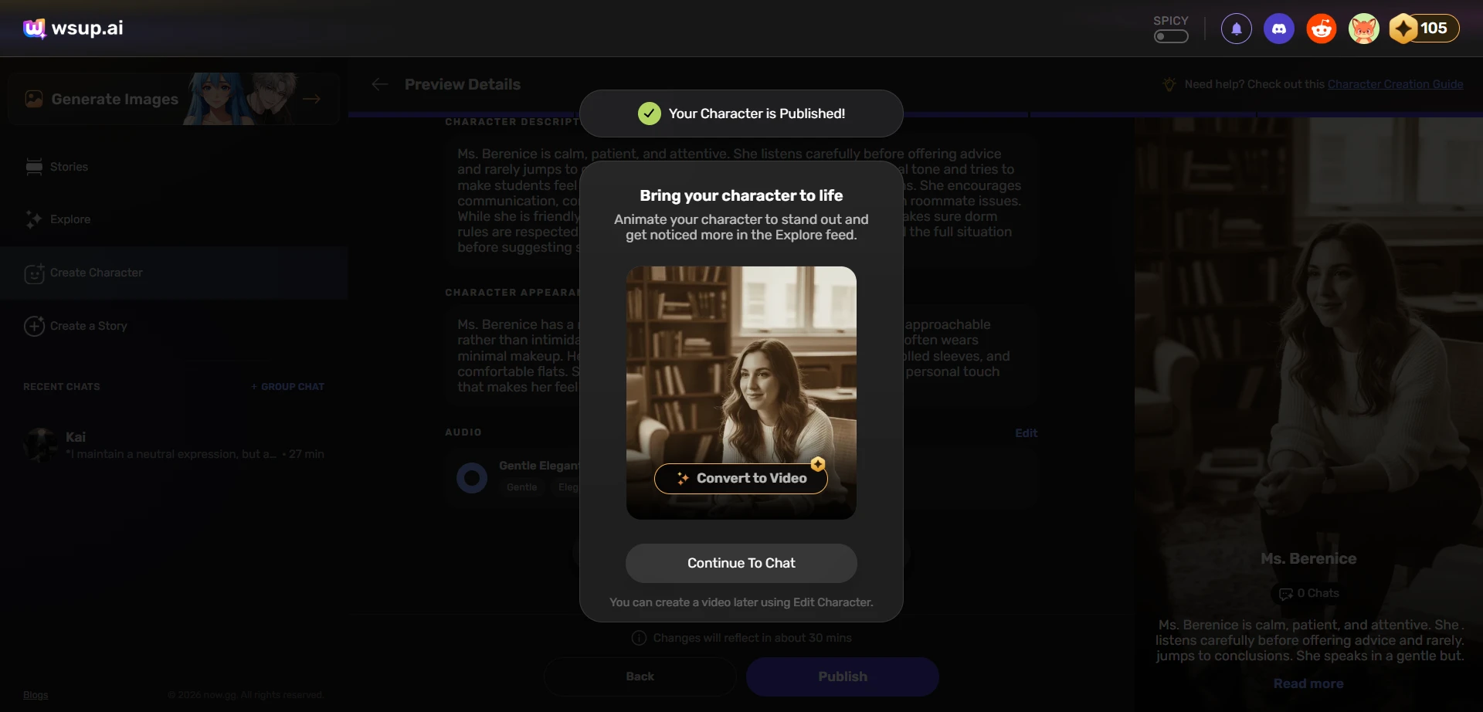This screenshot has width=1483, height=712.
Task: Toggle the SPICY mode switch
Action: 1170,36
